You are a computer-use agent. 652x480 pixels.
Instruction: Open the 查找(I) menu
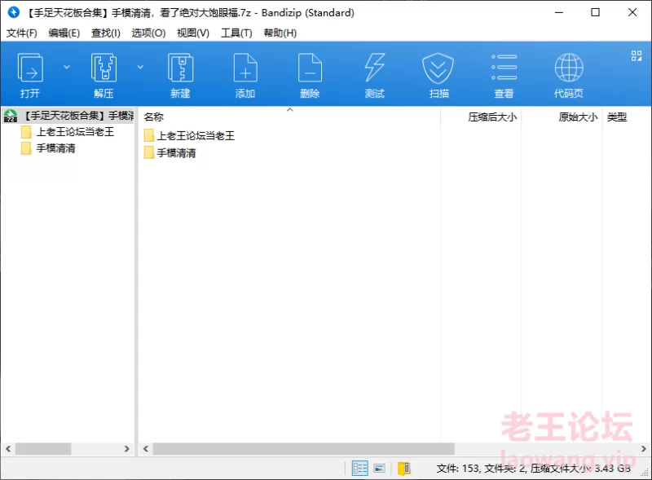tap(106, 33)
